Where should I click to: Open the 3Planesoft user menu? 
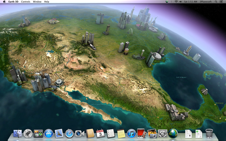(x=206, y=2)
